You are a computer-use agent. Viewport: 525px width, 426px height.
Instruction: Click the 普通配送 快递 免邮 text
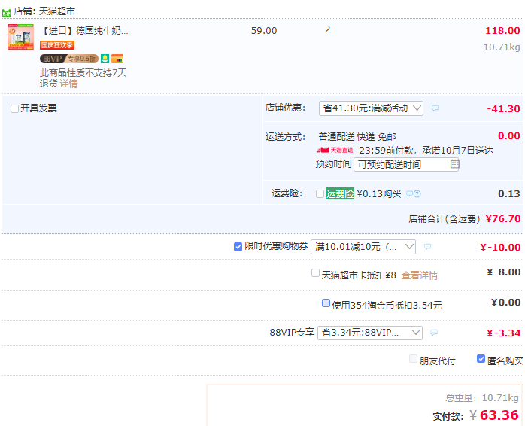(357, 137)
